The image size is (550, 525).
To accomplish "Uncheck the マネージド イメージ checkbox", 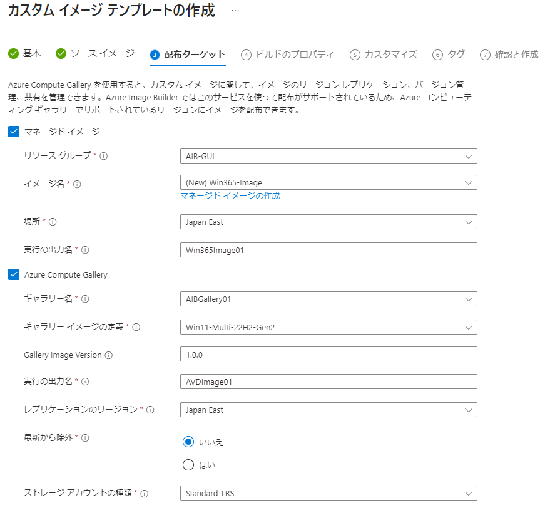I will (14, 132).
